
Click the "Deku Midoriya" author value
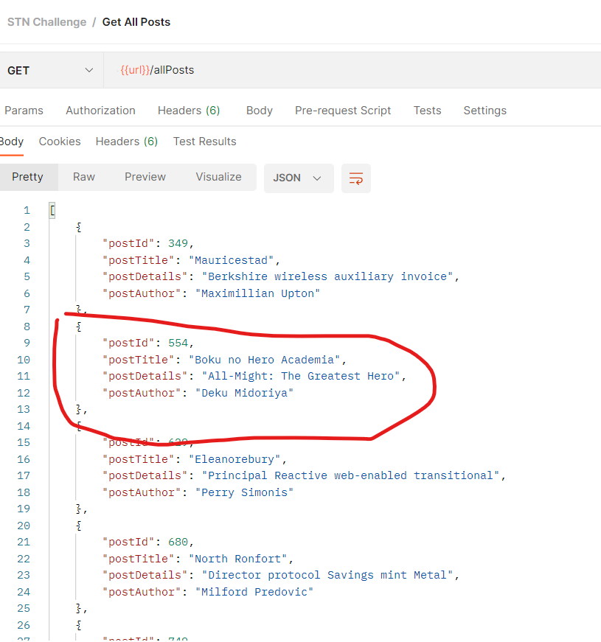pos(244,393)
